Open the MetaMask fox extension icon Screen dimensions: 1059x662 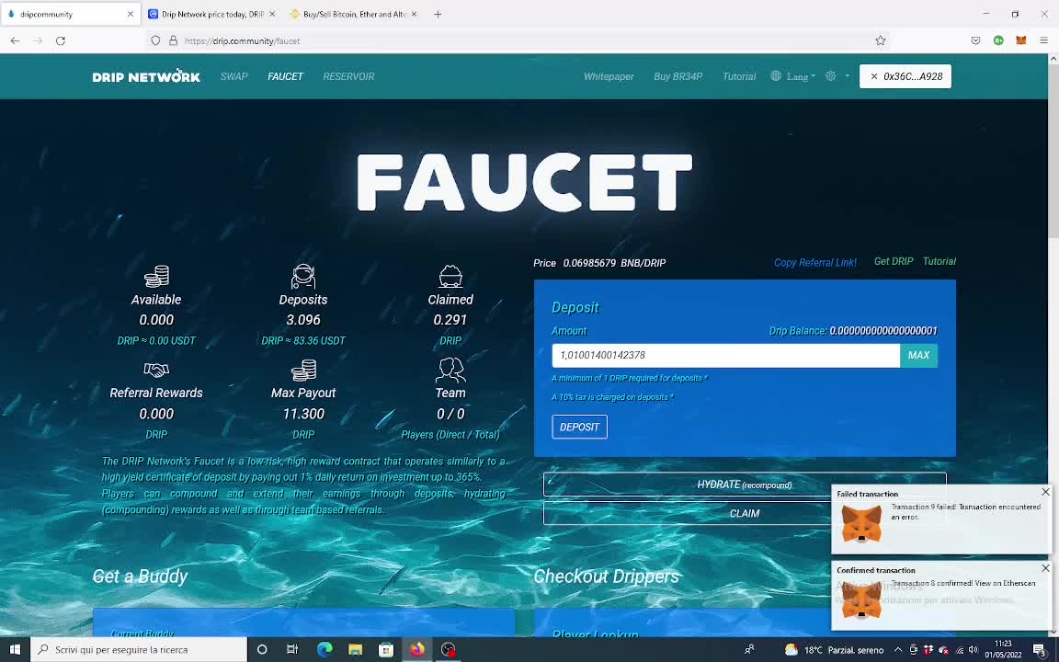(x=1021, y=40)
